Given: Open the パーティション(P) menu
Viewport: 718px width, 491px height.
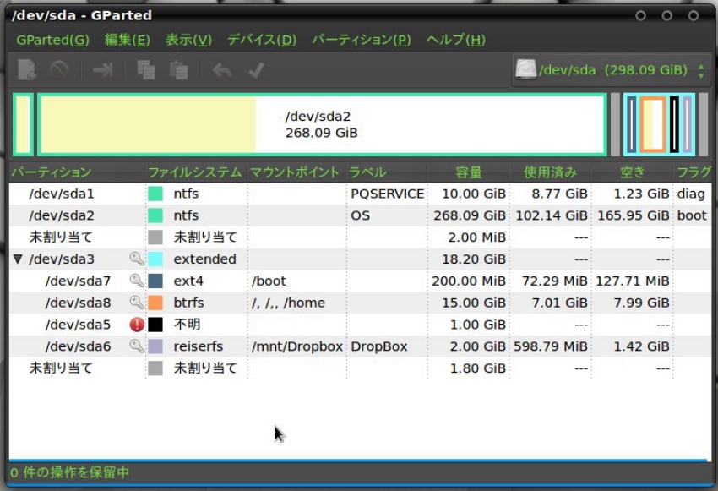Looking at the screenshot, I should tap(362, 40).
